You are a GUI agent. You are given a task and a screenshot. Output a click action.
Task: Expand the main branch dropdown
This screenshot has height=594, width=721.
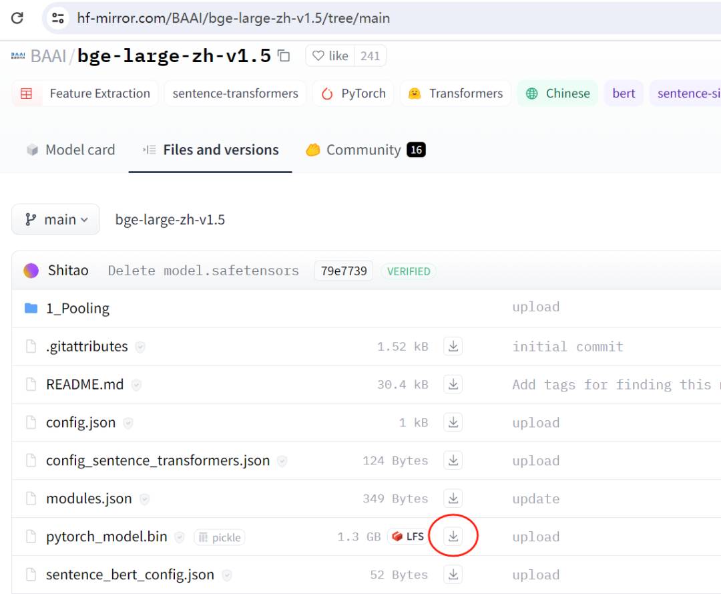coord(55,219)
